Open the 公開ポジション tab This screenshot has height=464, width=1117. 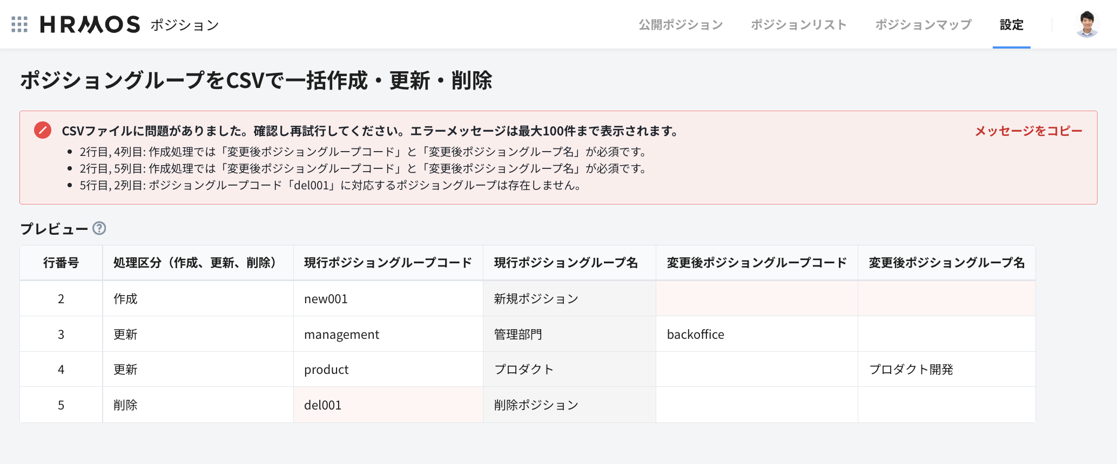click(681, 25)
